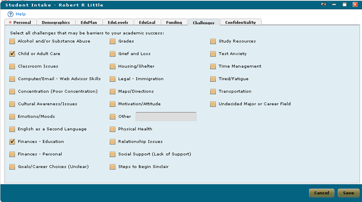Open the Help link
Viewport: 362px width, 202px height.
click(x=21, y=14)
